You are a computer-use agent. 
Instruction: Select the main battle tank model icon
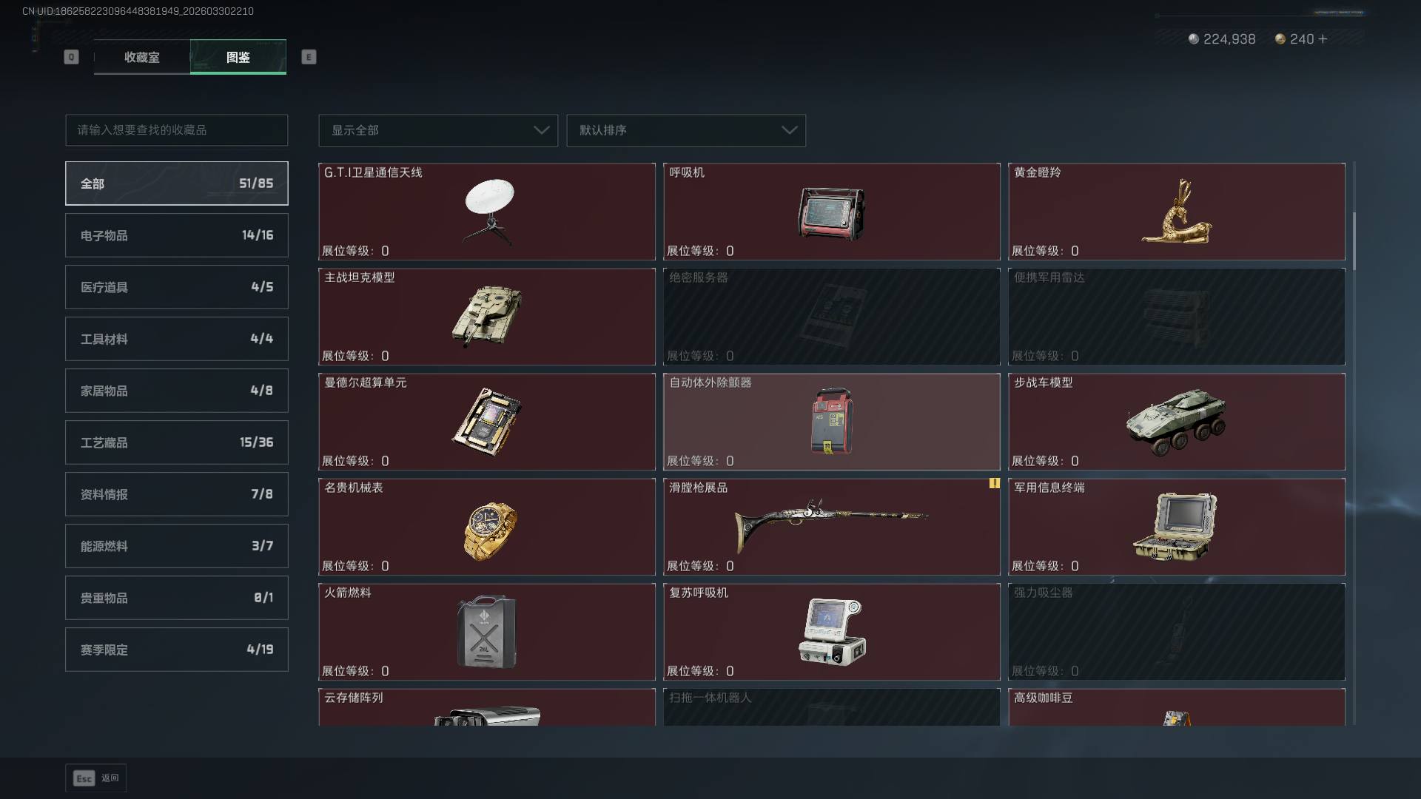pyautogui.click(x=487, y=316)
